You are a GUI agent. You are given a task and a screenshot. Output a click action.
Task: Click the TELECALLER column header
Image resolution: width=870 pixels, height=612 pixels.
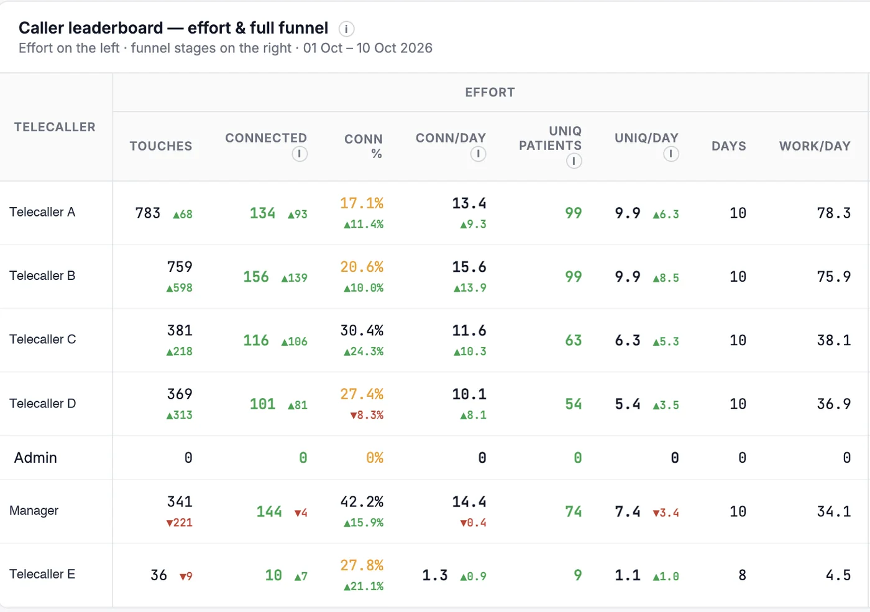point(55,127)
